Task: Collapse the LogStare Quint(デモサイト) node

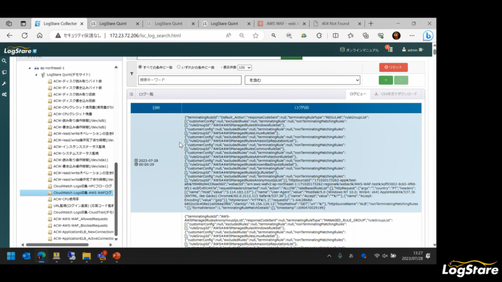Action: point(36,74)
